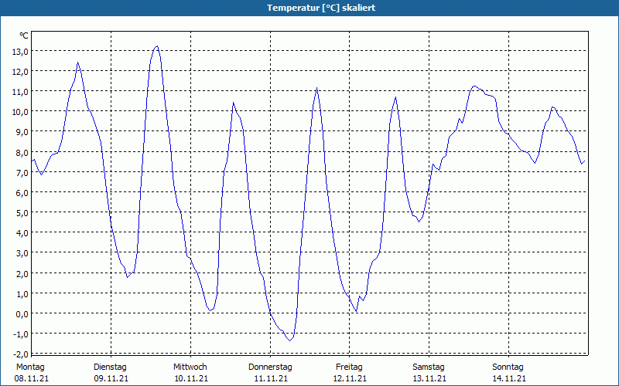Click the date '13.11.21'

(429, 378)
